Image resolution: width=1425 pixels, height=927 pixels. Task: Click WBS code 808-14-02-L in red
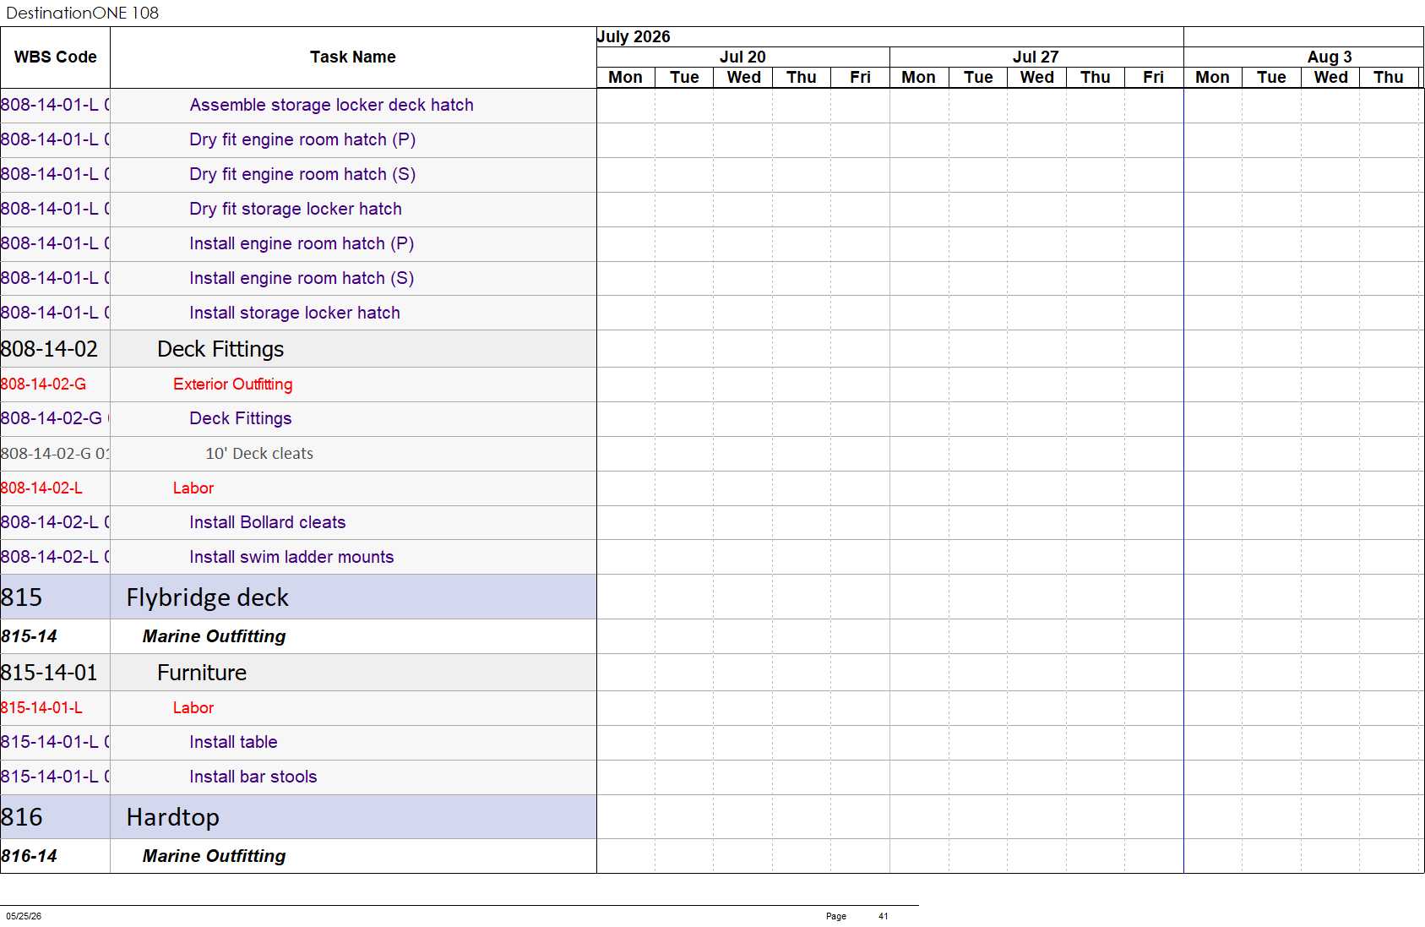[41, 488]
